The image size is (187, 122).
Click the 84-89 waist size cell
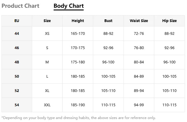[139, 76]
